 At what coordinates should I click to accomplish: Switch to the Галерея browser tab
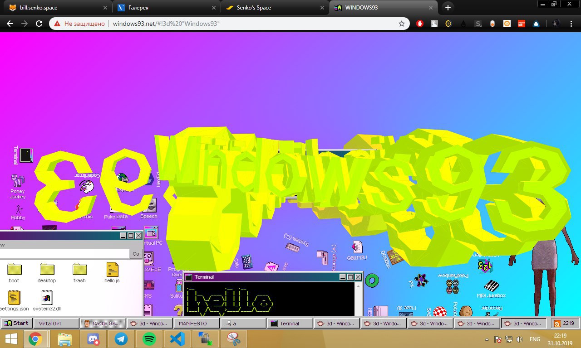click(166, 8)
